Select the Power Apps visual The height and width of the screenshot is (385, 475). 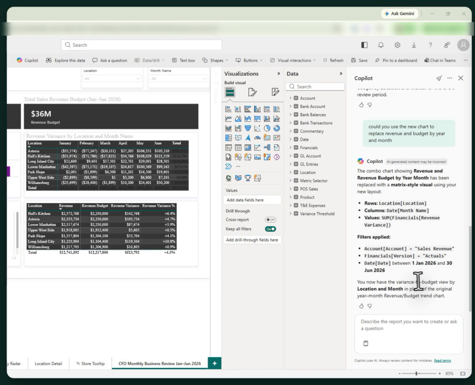(276, 157)
